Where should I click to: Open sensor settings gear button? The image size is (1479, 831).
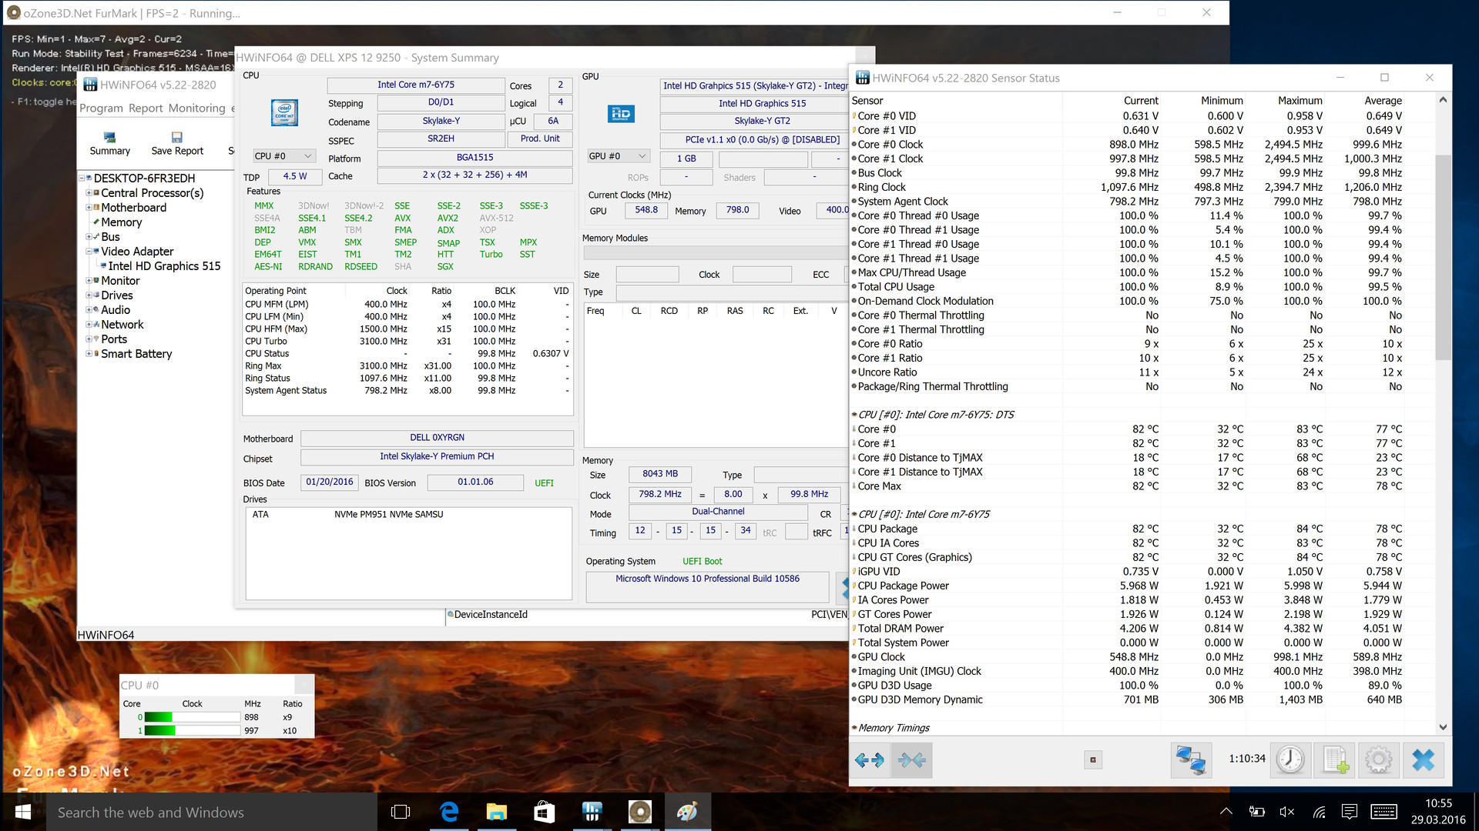pyautogui.click(x=1379, y=760)
